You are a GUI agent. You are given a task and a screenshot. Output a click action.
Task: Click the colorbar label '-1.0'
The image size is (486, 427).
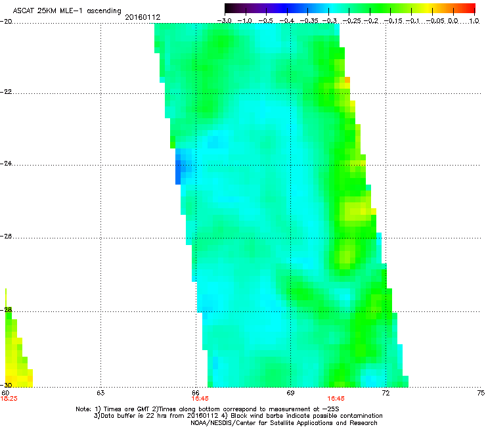(244, 21)
